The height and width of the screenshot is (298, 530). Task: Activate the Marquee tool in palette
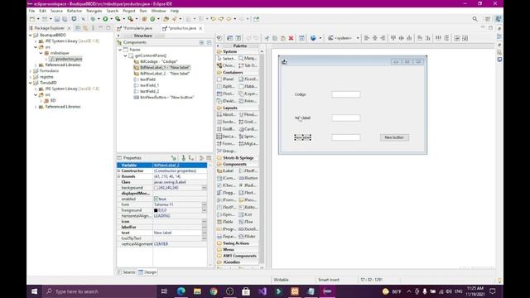tap(248, 59)
